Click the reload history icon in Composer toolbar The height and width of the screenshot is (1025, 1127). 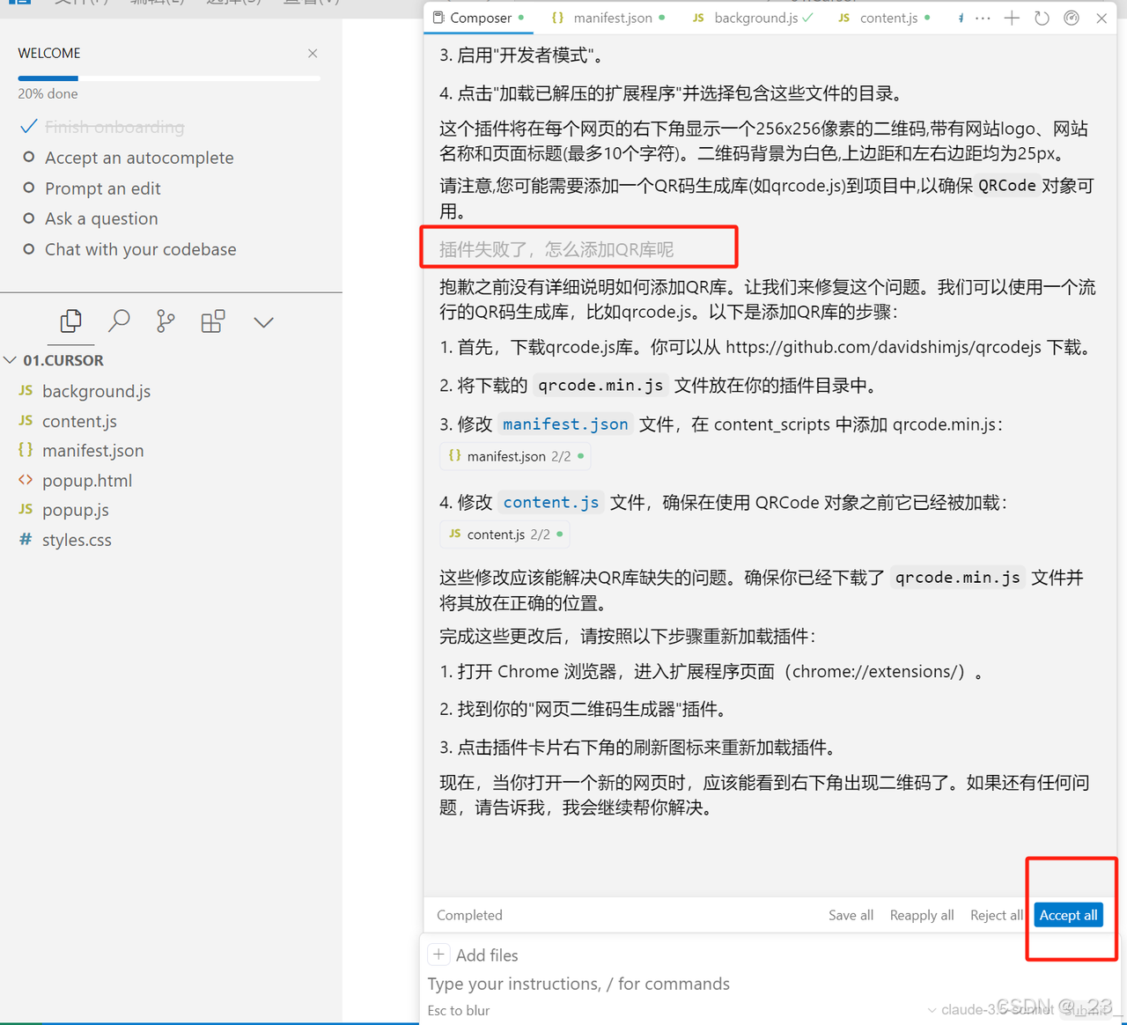pyautogui.click(x=1042, y=18)
